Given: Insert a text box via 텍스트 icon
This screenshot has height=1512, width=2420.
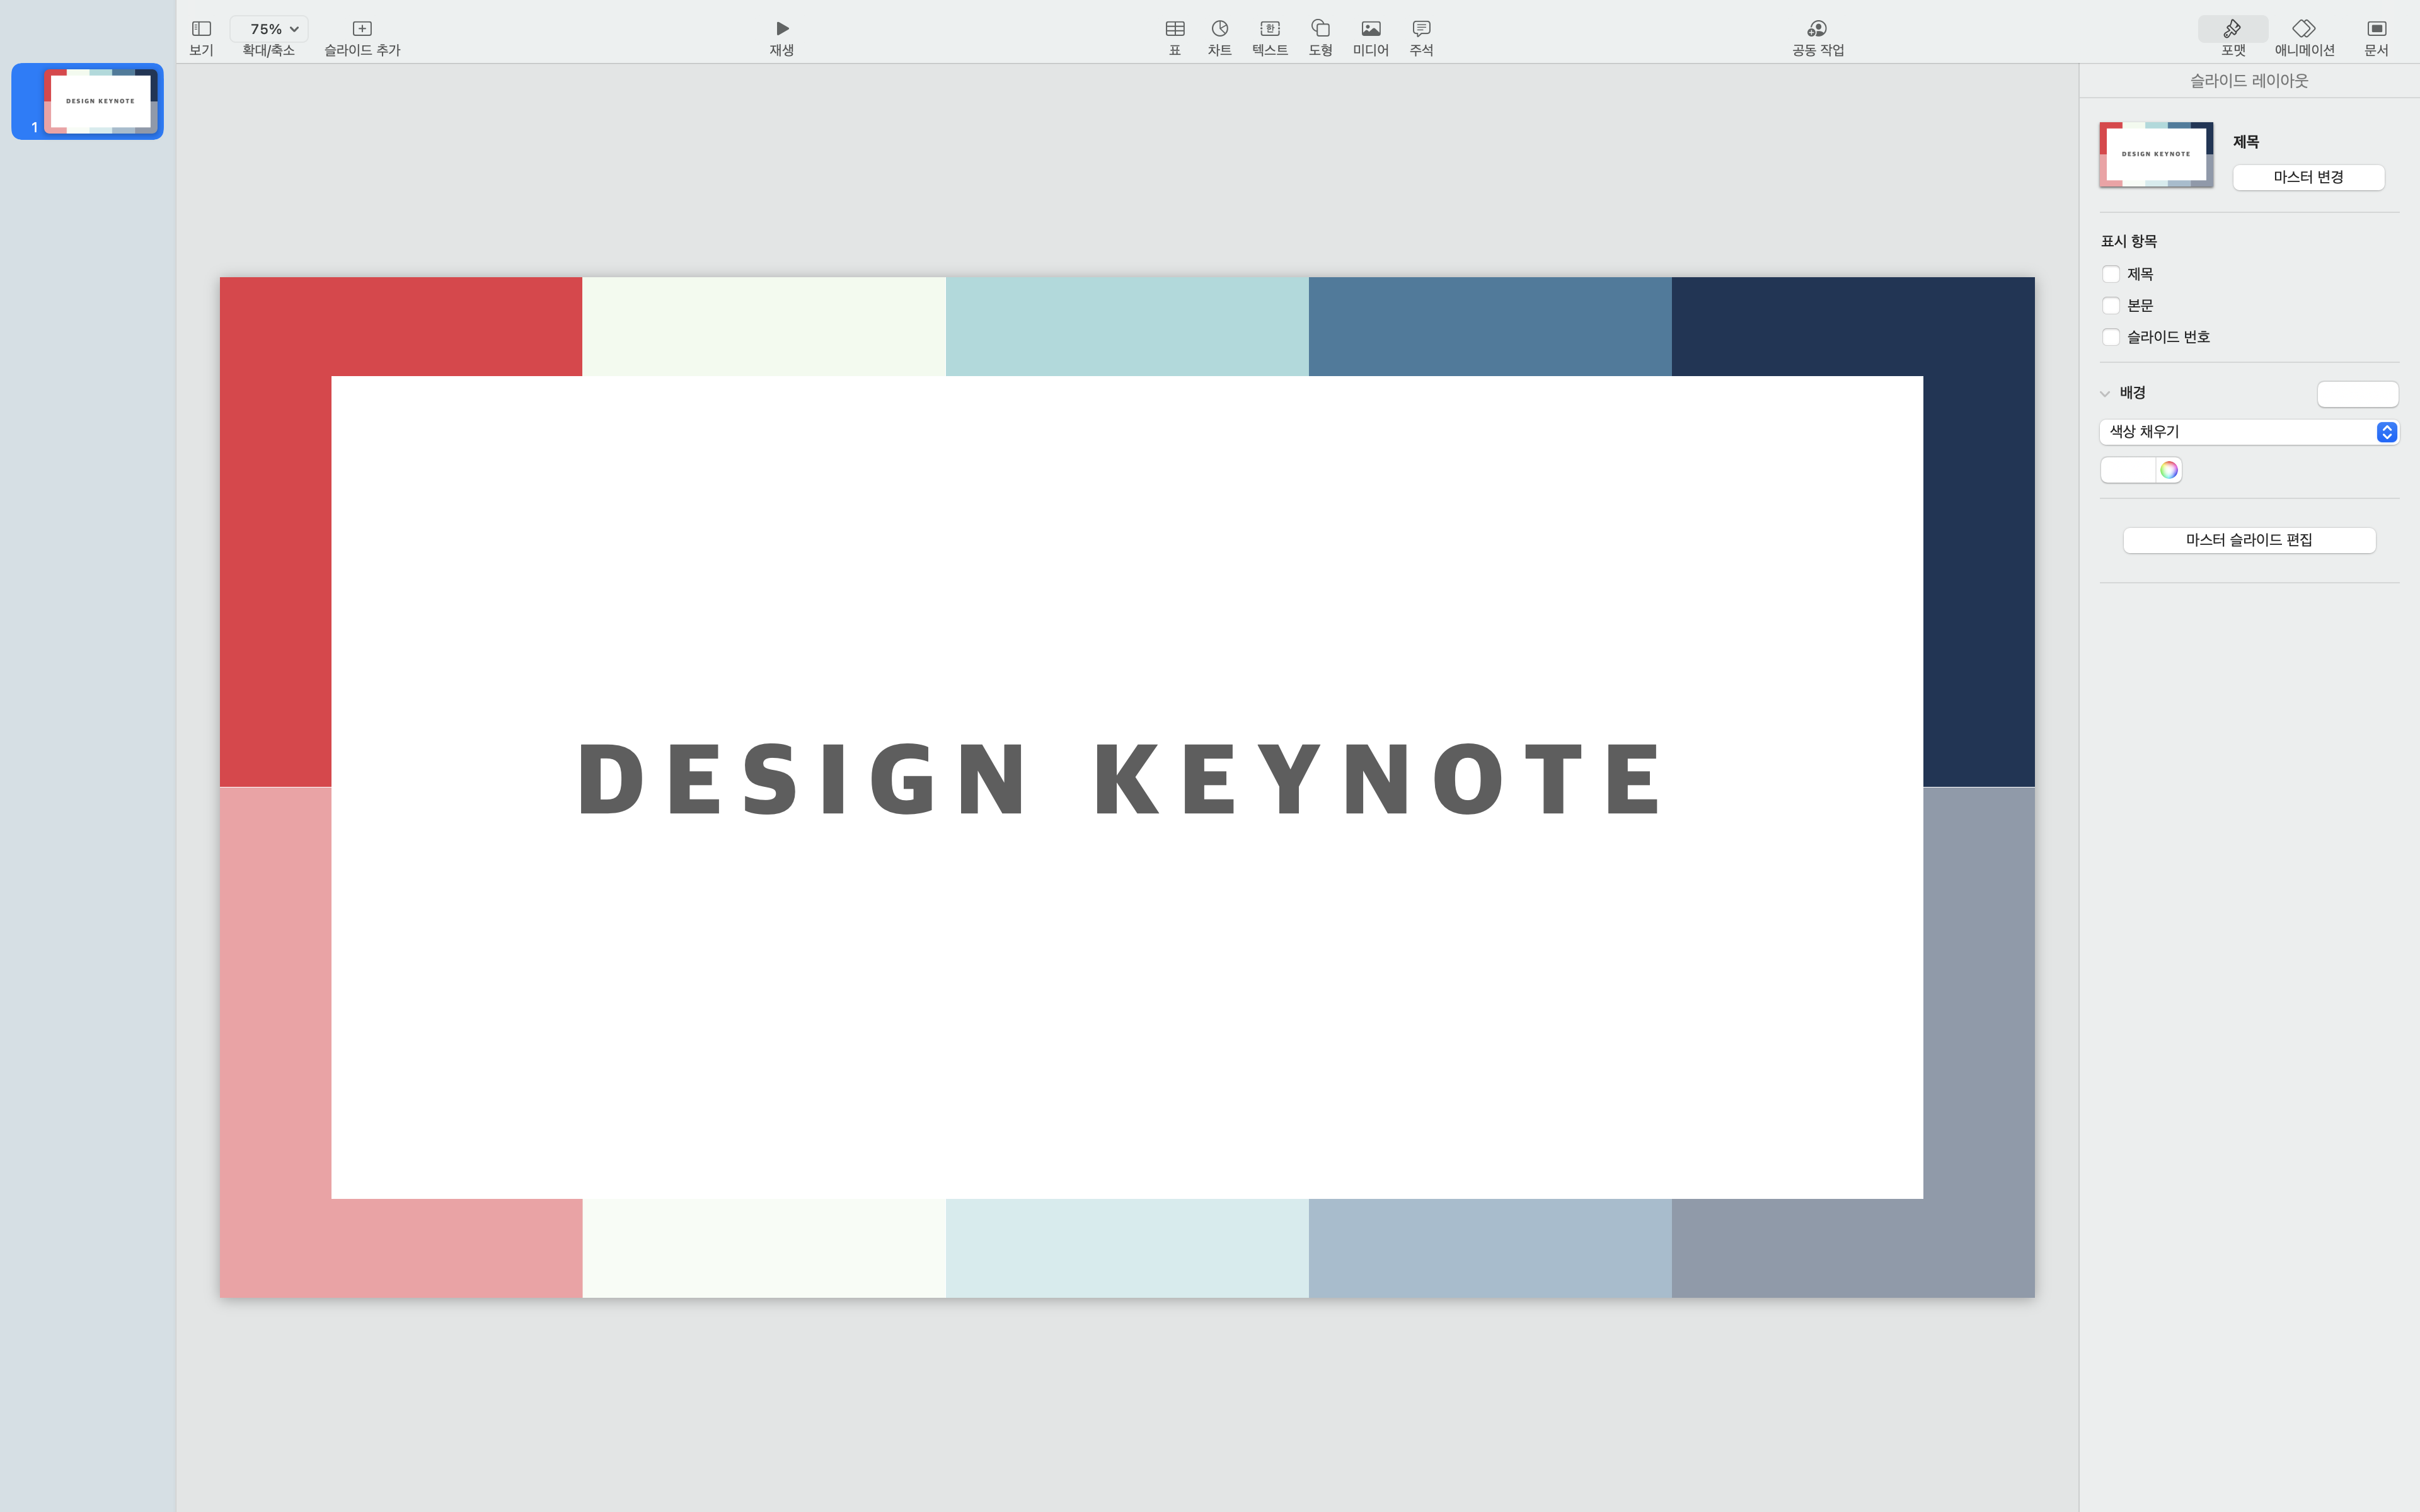Looking at the screenshot, I should point(1270,29).
